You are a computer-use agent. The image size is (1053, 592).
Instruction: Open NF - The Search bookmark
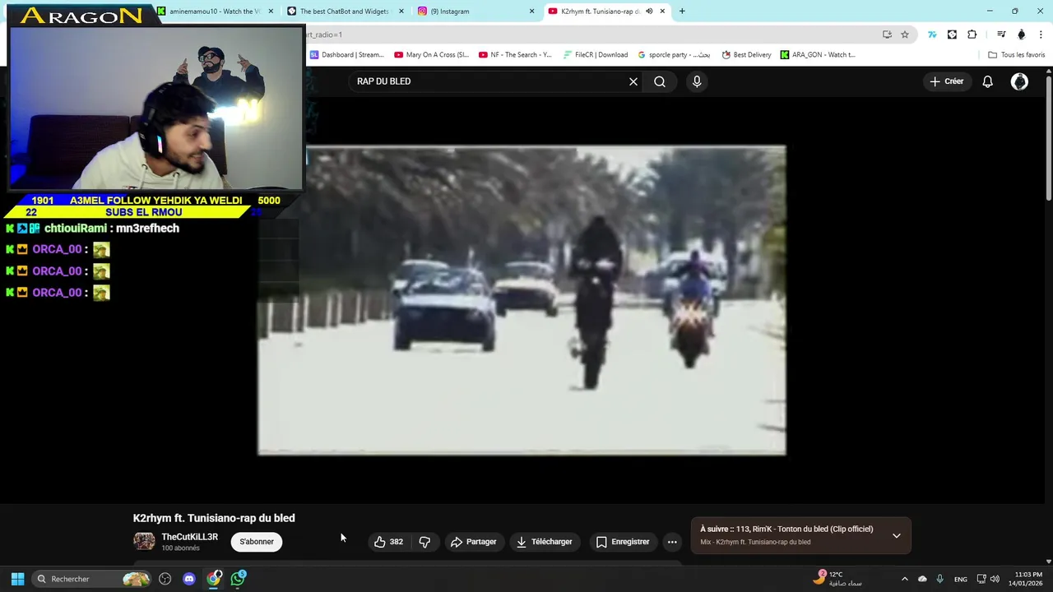tap(515, 55)
